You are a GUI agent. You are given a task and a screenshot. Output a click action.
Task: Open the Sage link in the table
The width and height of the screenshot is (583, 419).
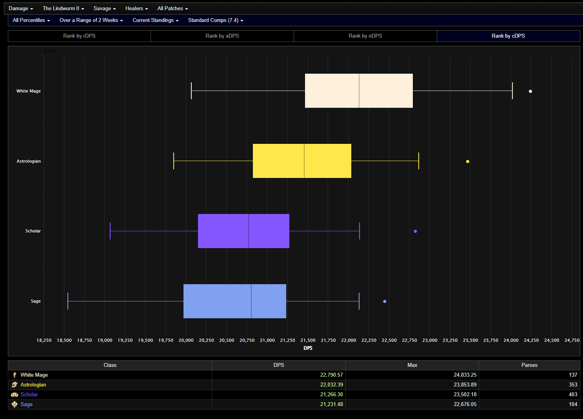click(x=27, y=404)
